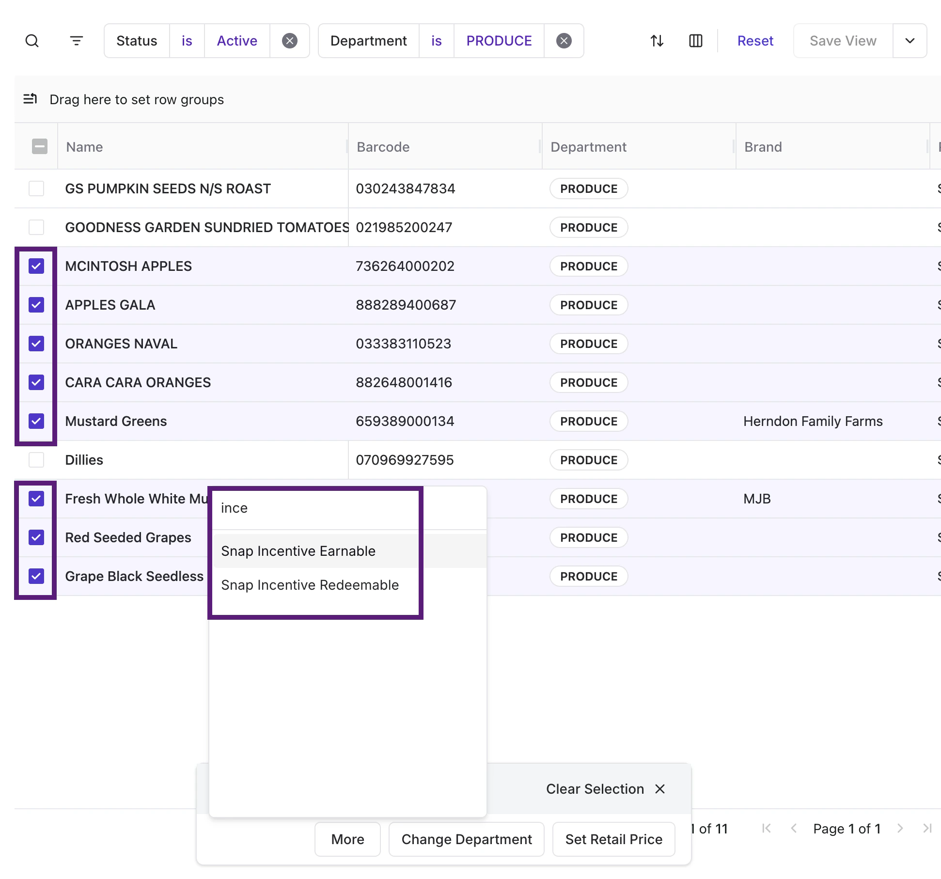Jump to last page arrow
941x879 pixels.
tap(927, 829)
